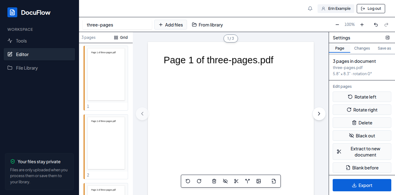Convert page to image in floating toolbar

click(259, 181)
